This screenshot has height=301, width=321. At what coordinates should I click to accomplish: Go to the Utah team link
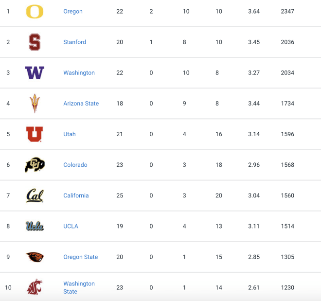tap(70, 134)
